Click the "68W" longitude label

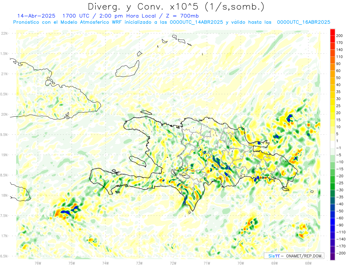(x=308, y=263)
